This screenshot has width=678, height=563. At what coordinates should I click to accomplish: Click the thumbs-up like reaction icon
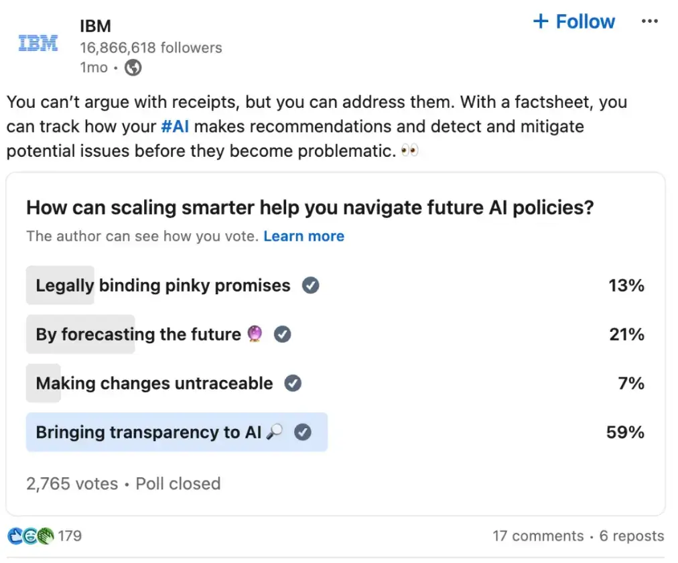[14, 536]
